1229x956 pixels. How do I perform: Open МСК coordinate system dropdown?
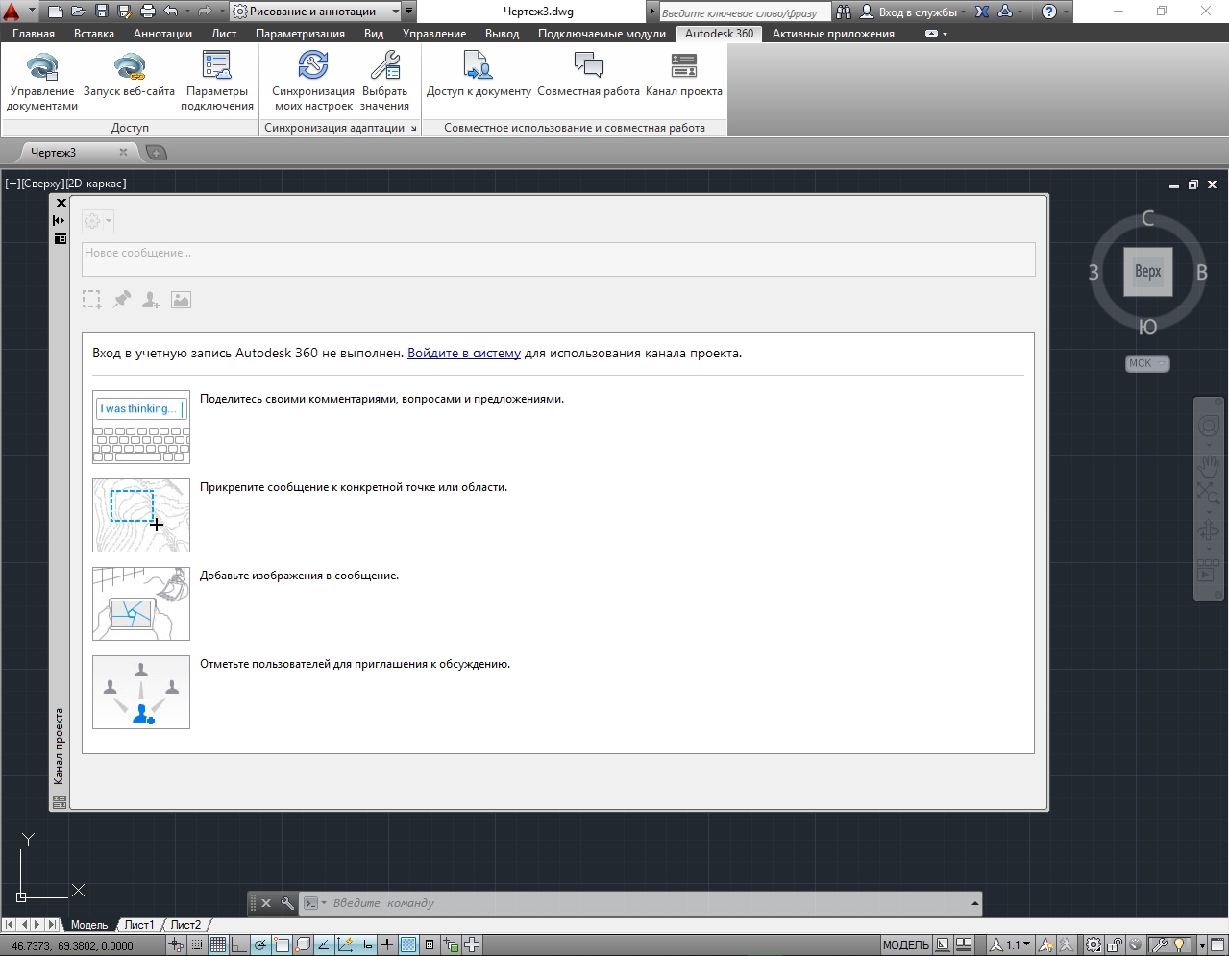click(1147, 363)
